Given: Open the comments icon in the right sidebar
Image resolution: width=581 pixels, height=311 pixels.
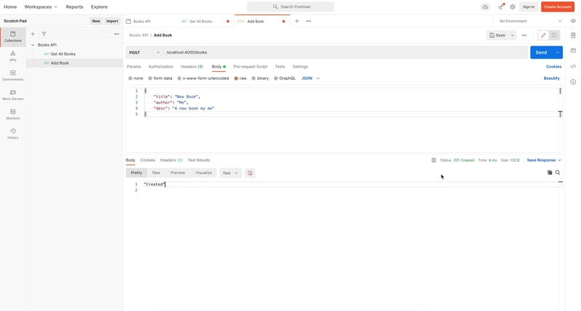Looking at the screenshot, I should click(573, 51).
